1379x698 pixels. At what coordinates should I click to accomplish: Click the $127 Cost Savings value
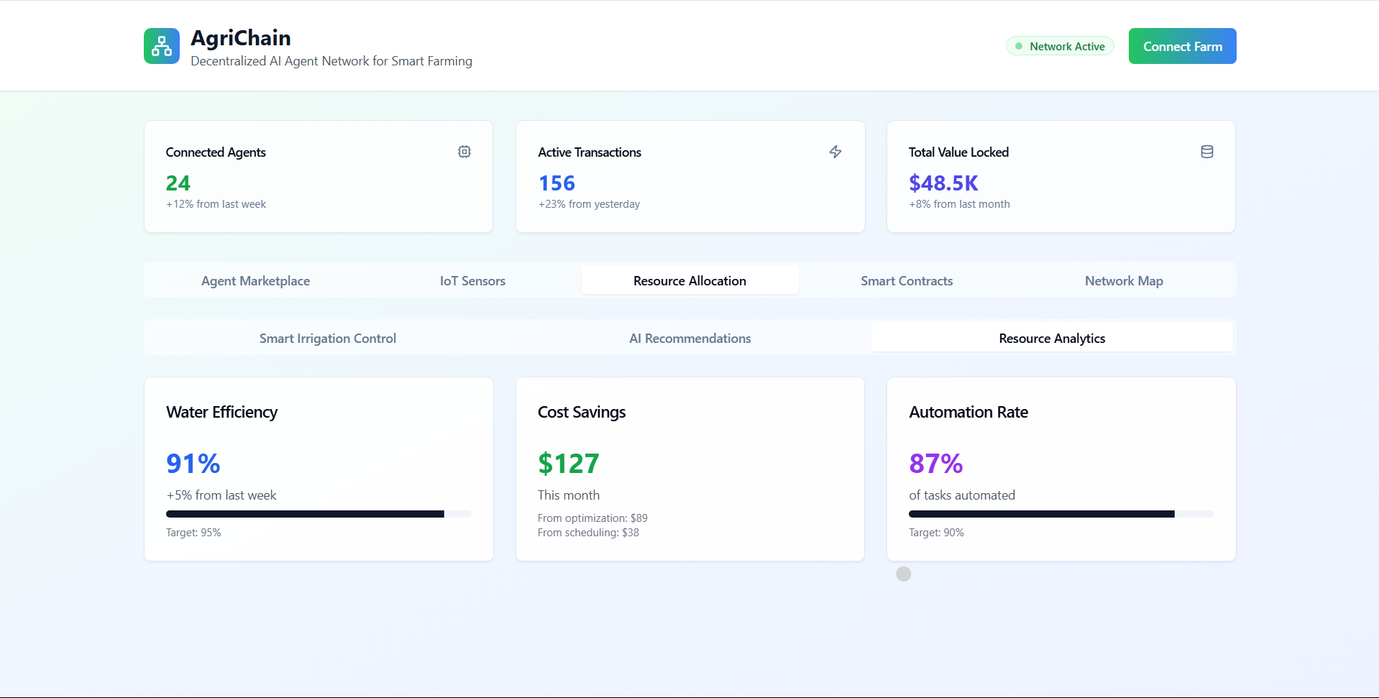click(569, 464)
